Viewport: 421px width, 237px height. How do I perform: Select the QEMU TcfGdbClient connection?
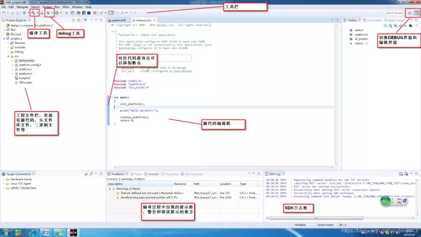pos(23,188)
